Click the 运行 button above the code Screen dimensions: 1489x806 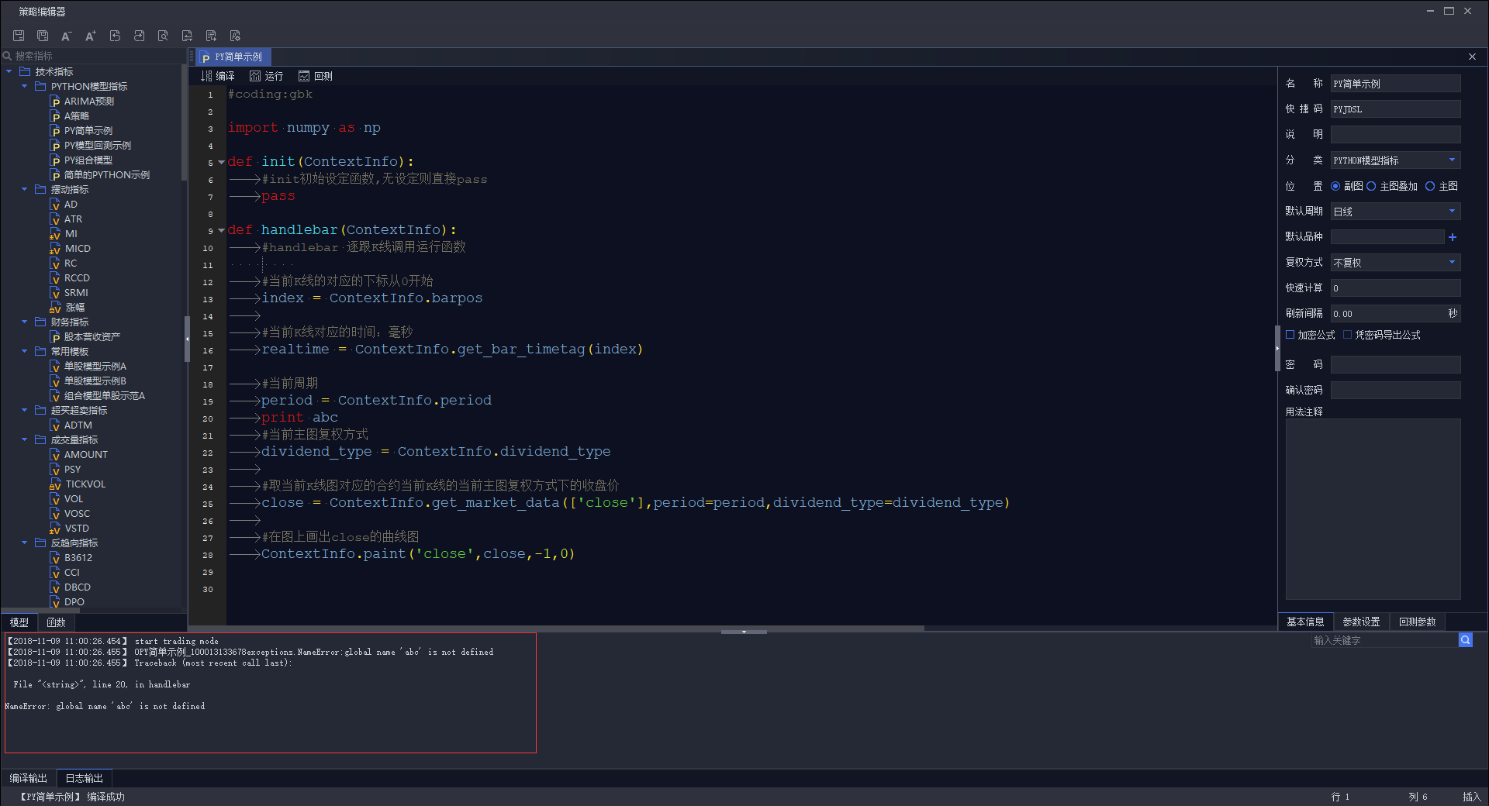point(266,76)
